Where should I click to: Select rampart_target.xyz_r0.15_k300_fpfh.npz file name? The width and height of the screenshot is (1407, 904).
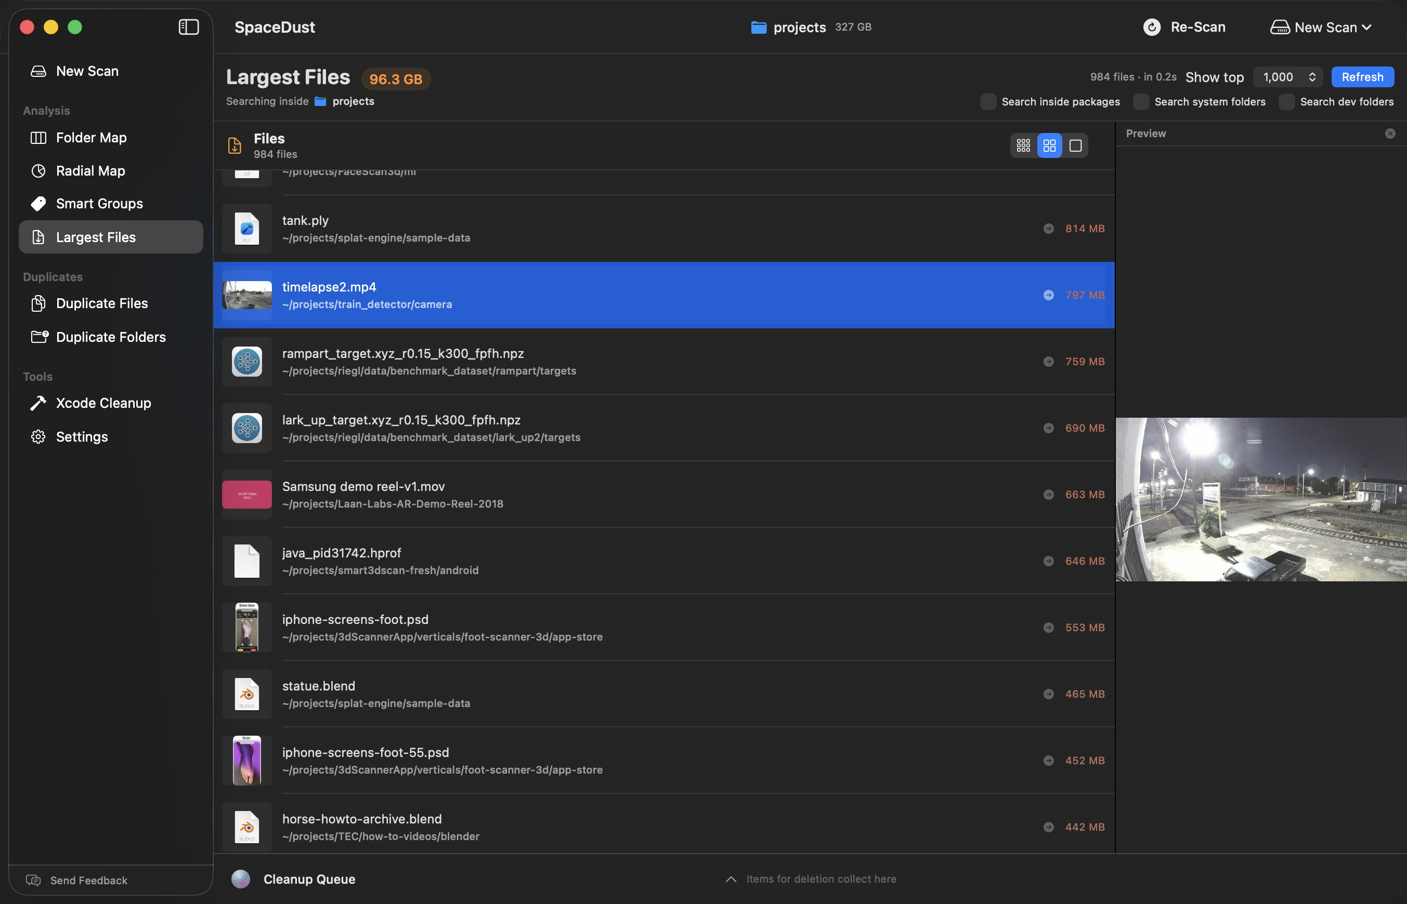click(x=403, y=353)
